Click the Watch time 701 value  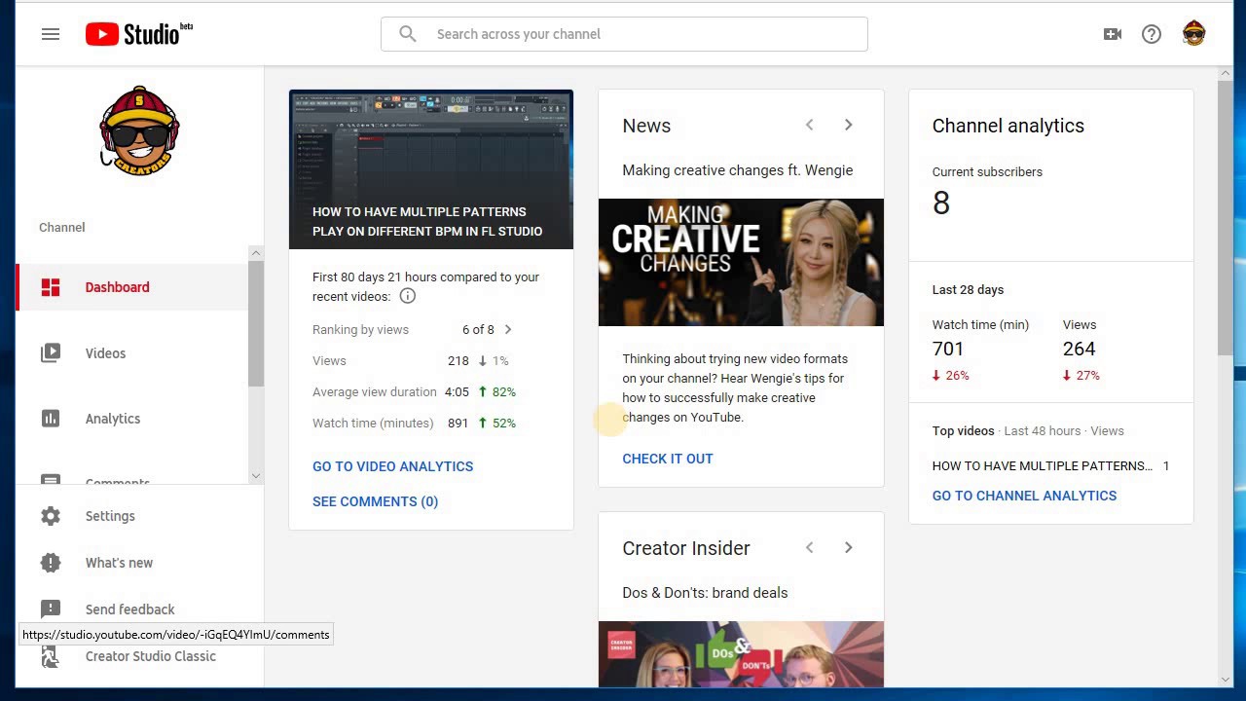tap(948, 349)
